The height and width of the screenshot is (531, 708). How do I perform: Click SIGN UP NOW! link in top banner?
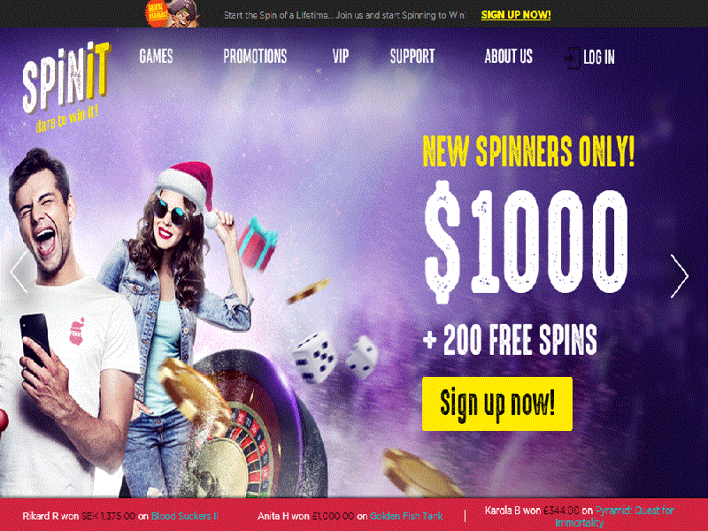(516, 14)
